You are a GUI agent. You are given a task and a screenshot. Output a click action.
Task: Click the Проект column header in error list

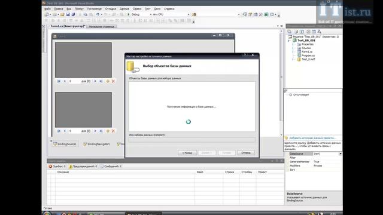270,172
